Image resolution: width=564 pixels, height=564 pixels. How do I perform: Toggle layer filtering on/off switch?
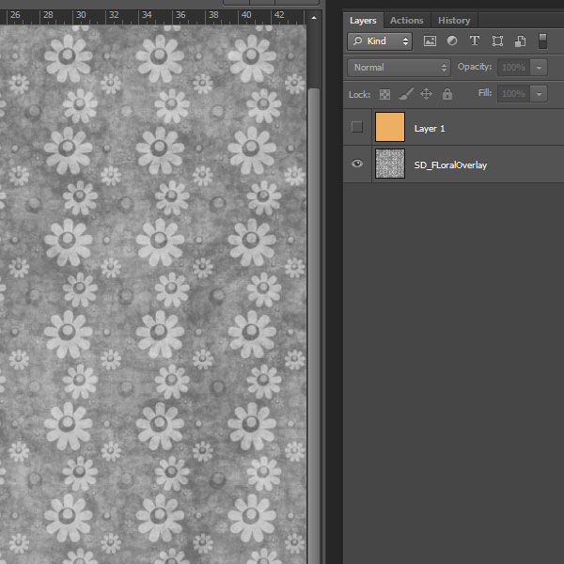point(542,41)
